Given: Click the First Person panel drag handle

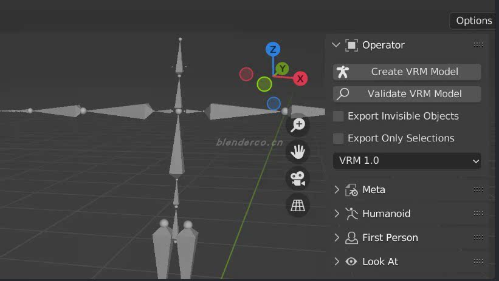Looking at the screenshot, I should point(478,237).
